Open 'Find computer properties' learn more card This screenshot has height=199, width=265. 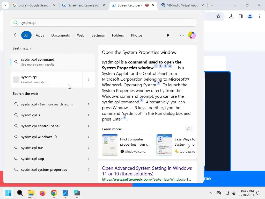pyautogui.click(x=128, y=145)
